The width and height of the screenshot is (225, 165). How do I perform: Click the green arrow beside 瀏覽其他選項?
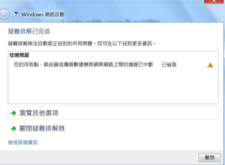click(x=14, y=113)
